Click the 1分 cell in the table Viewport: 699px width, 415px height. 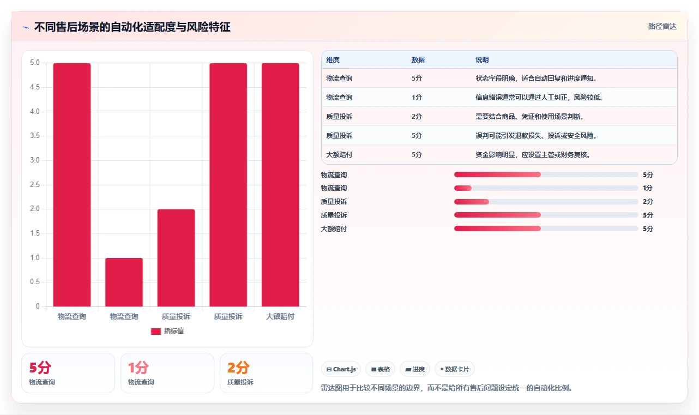pos(417,98)
